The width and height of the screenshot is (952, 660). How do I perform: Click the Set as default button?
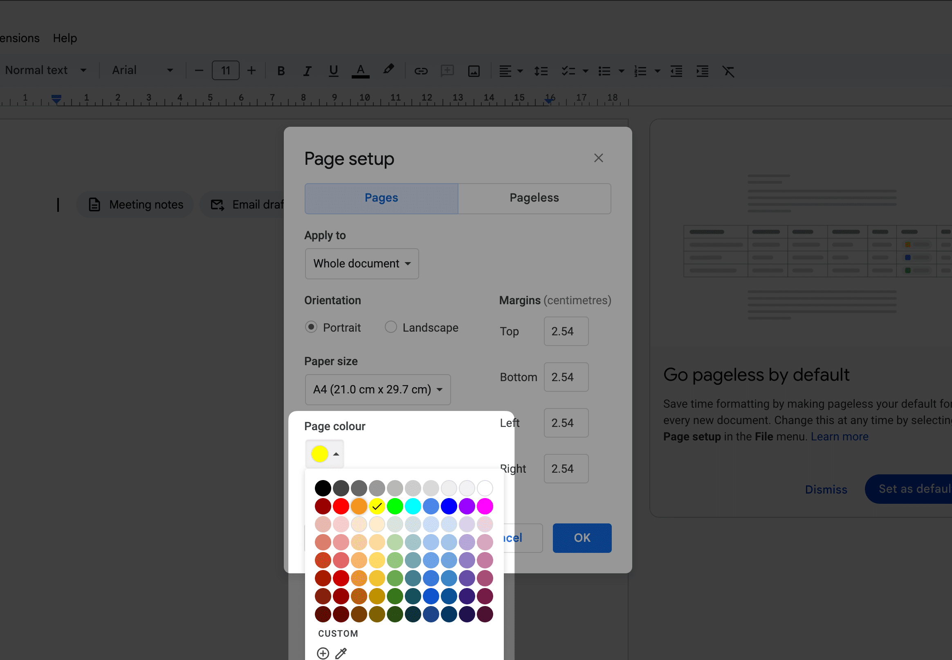click(909, 489)
